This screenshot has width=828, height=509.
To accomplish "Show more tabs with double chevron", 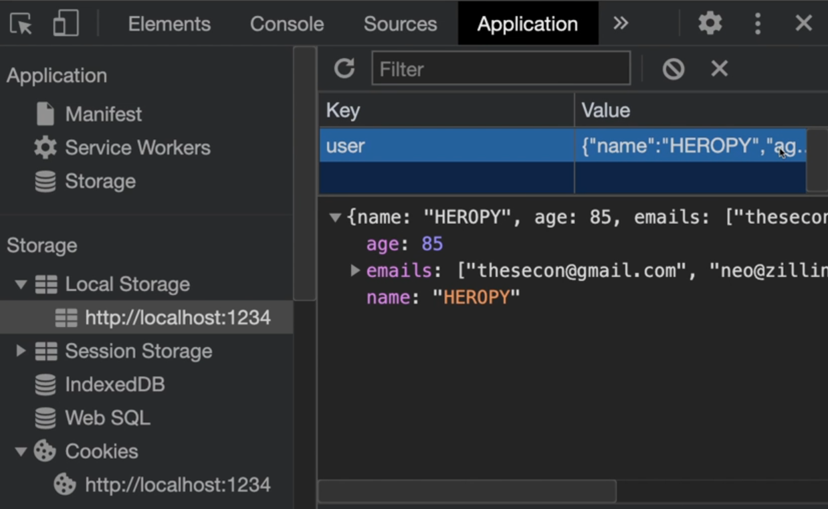I will coord(621,23).
